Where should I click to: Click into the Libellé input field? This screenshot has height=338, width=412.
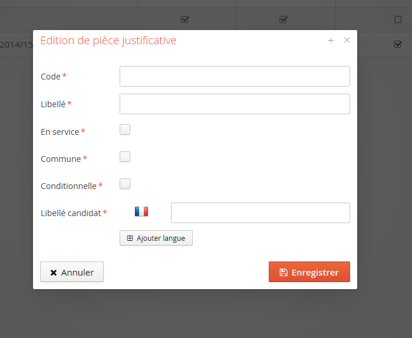pyautogui.click(x=235, y=104)
